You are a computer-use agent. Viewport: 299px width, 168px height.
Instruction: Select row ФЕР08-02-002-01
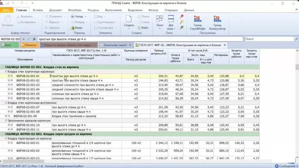click(x=130, y=144)
